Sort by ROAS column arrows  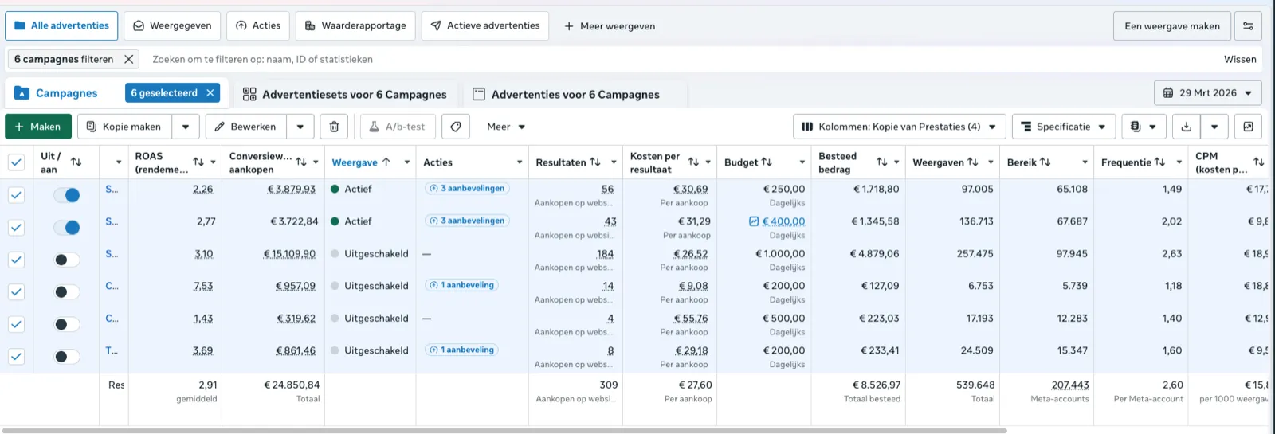198,162
